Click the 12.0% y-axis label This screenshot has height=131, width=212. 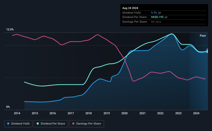pos(10,30)
